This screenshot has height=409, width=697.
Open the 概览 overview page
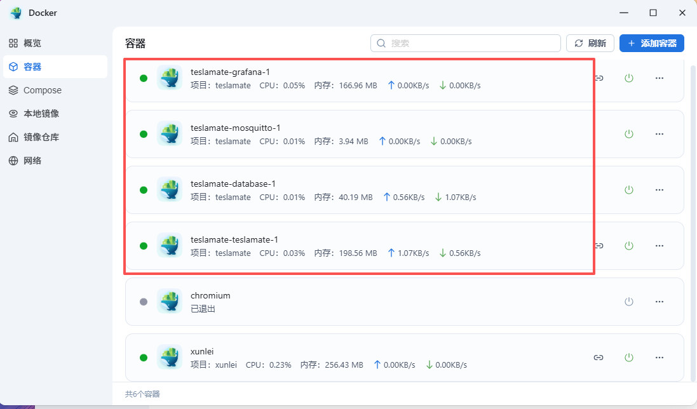pos(55,43)
